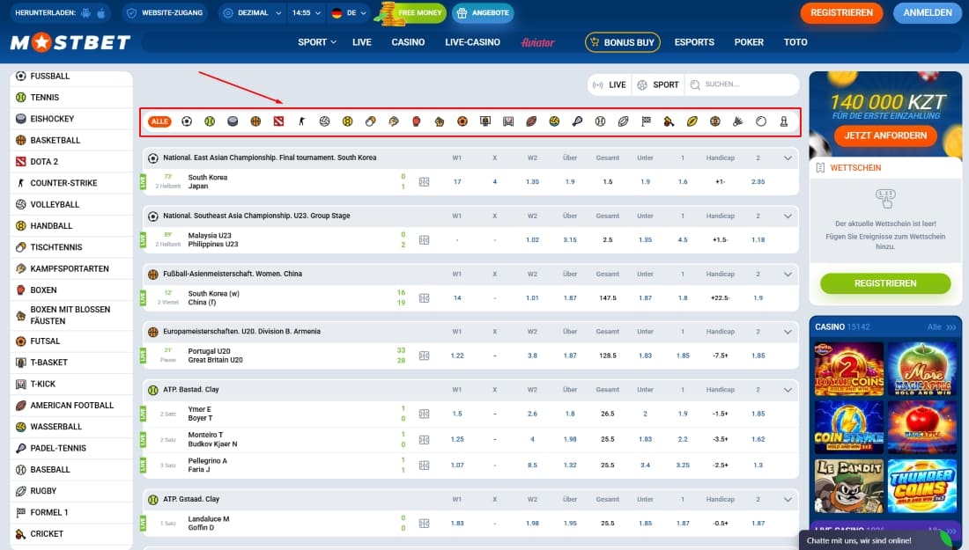Open match stats icon for Malaysia U23 vs Philippines U23
The image size is (969, 550).
pyautogui.click(x=424, y=240)
